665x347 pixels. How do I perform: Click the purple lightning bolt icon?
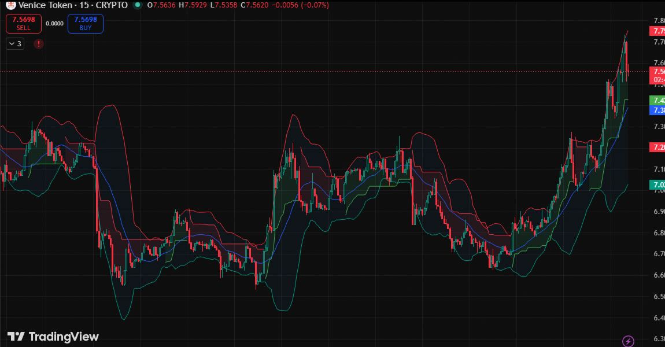tap(629, 341)
